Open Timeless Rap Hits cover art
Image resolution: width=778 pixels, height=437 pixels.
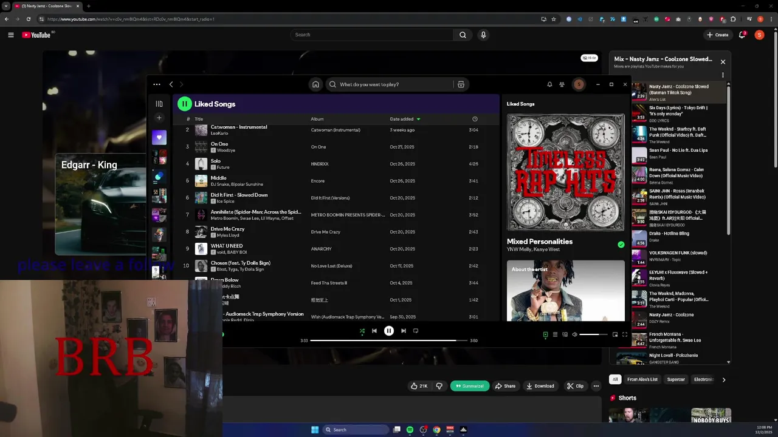pyautogui.click(x=566, y=172)
